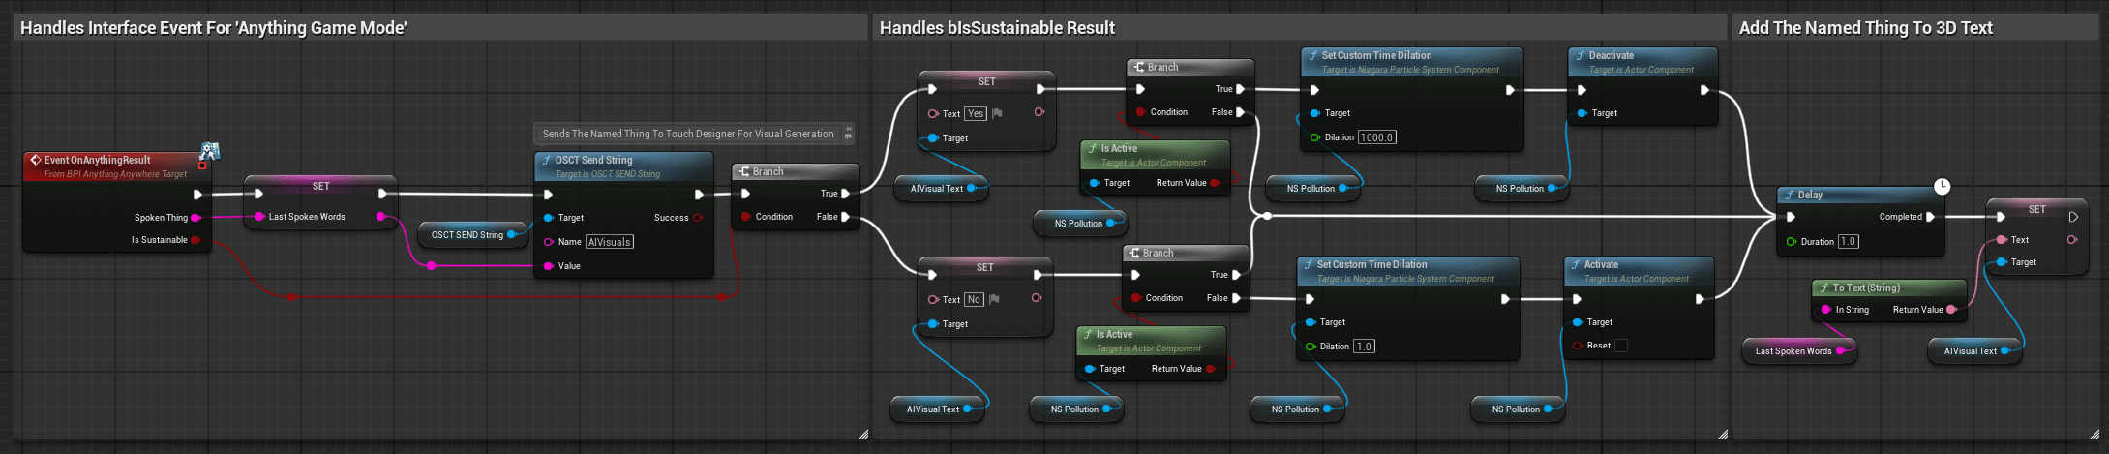Enable the Reset checkbox on Activate node
Screen dimensions: 2109x454
[1621, 346]
